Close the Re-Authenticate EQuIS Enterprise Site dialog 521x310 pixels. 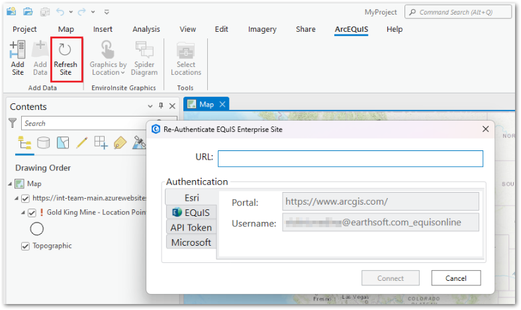(485, 129)
